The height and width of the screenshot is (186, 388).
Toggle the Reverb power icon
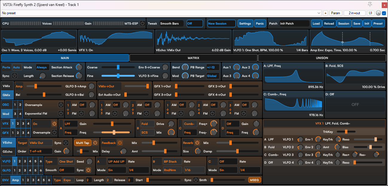[x=198, y=143]
